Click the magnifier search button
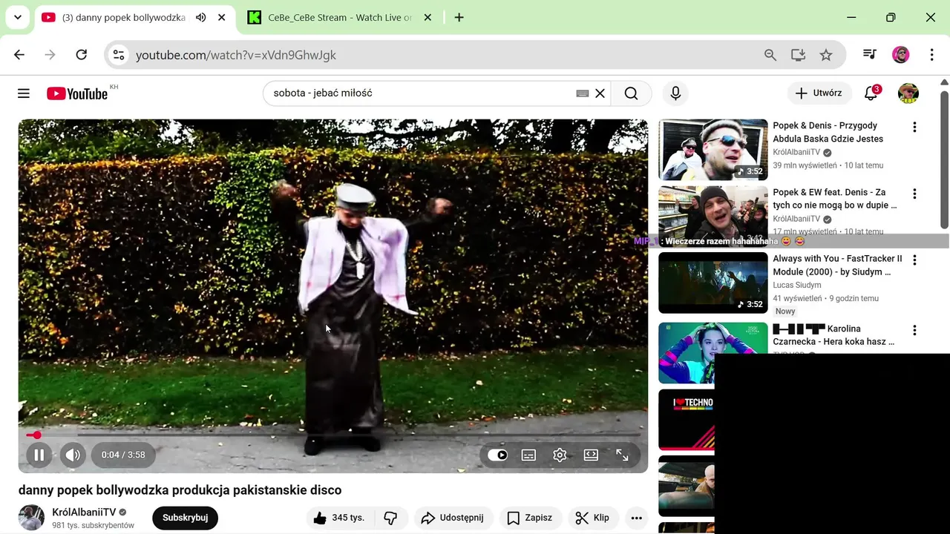This screenshot has width=950, height=534. (631, 93)
